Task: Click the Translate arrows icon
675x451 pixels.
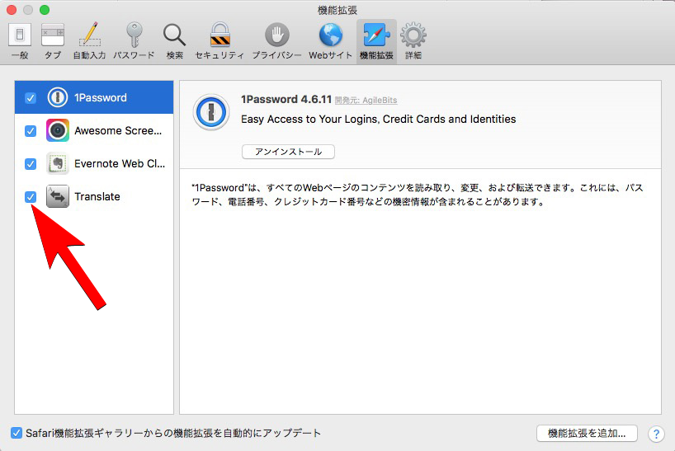Action: [x=57, y=196]
